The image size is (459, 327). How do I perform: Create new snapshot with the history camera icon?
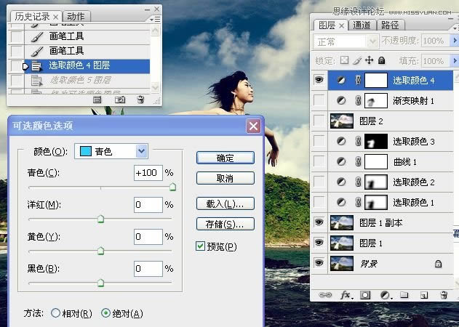click(121, 99)
